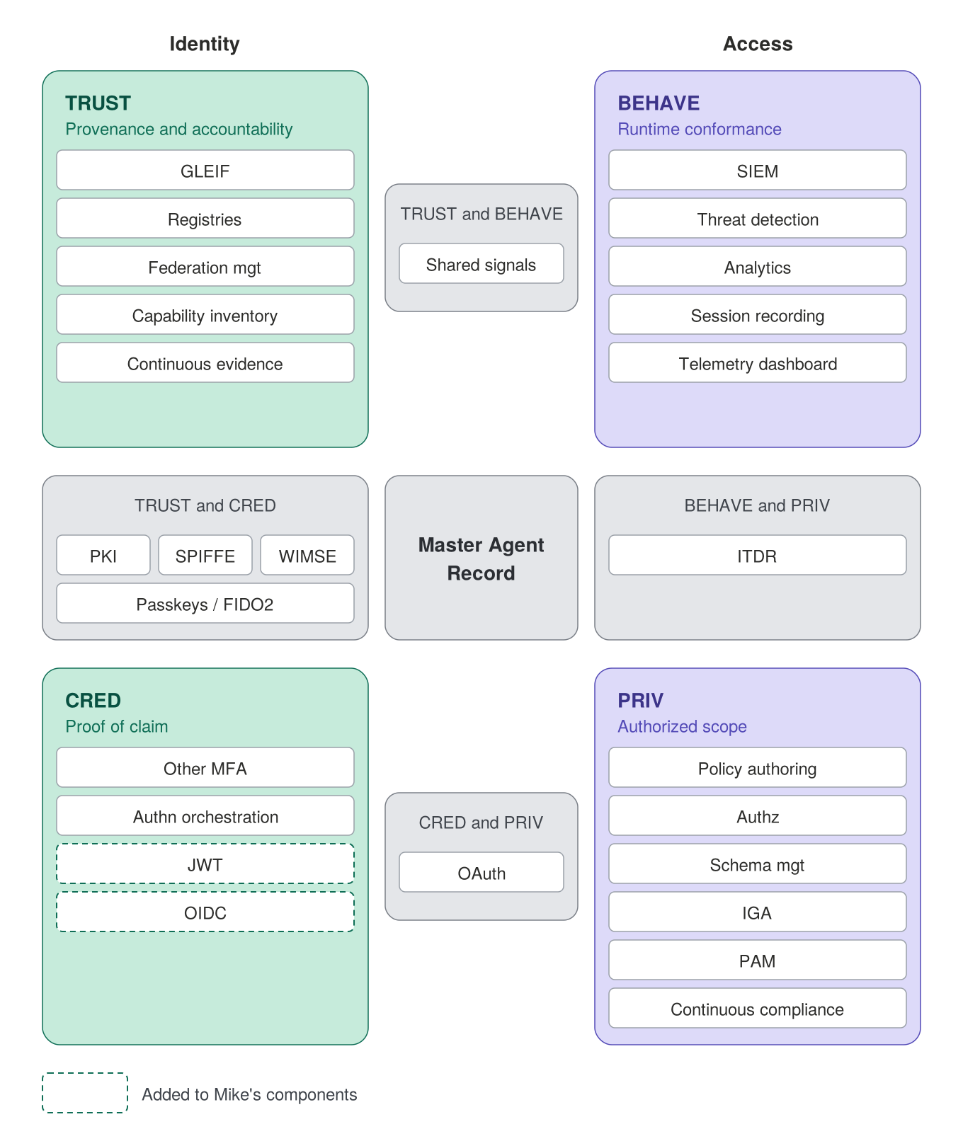
Task: Click the Federation mgt box
Action: (205, 266)
